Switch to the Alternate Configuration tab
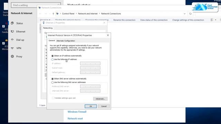 (66, 41)
